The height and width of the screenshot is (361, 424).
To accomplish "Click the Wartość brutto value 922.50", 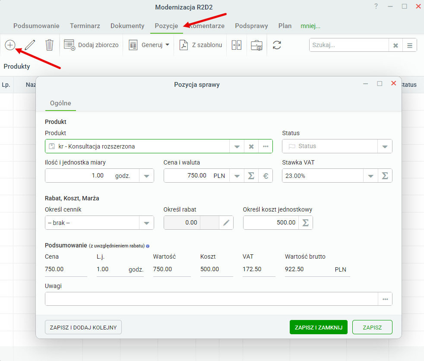I will coord(294,269).
